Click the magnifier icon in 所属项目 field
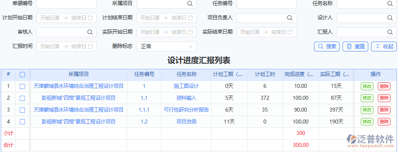Image resolution: width=398 pixels, height=152 pixels. click(x=189, y=3)
